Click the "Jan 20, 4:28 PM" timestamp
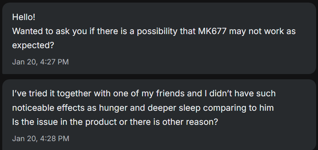 click(x=40, y=139)
